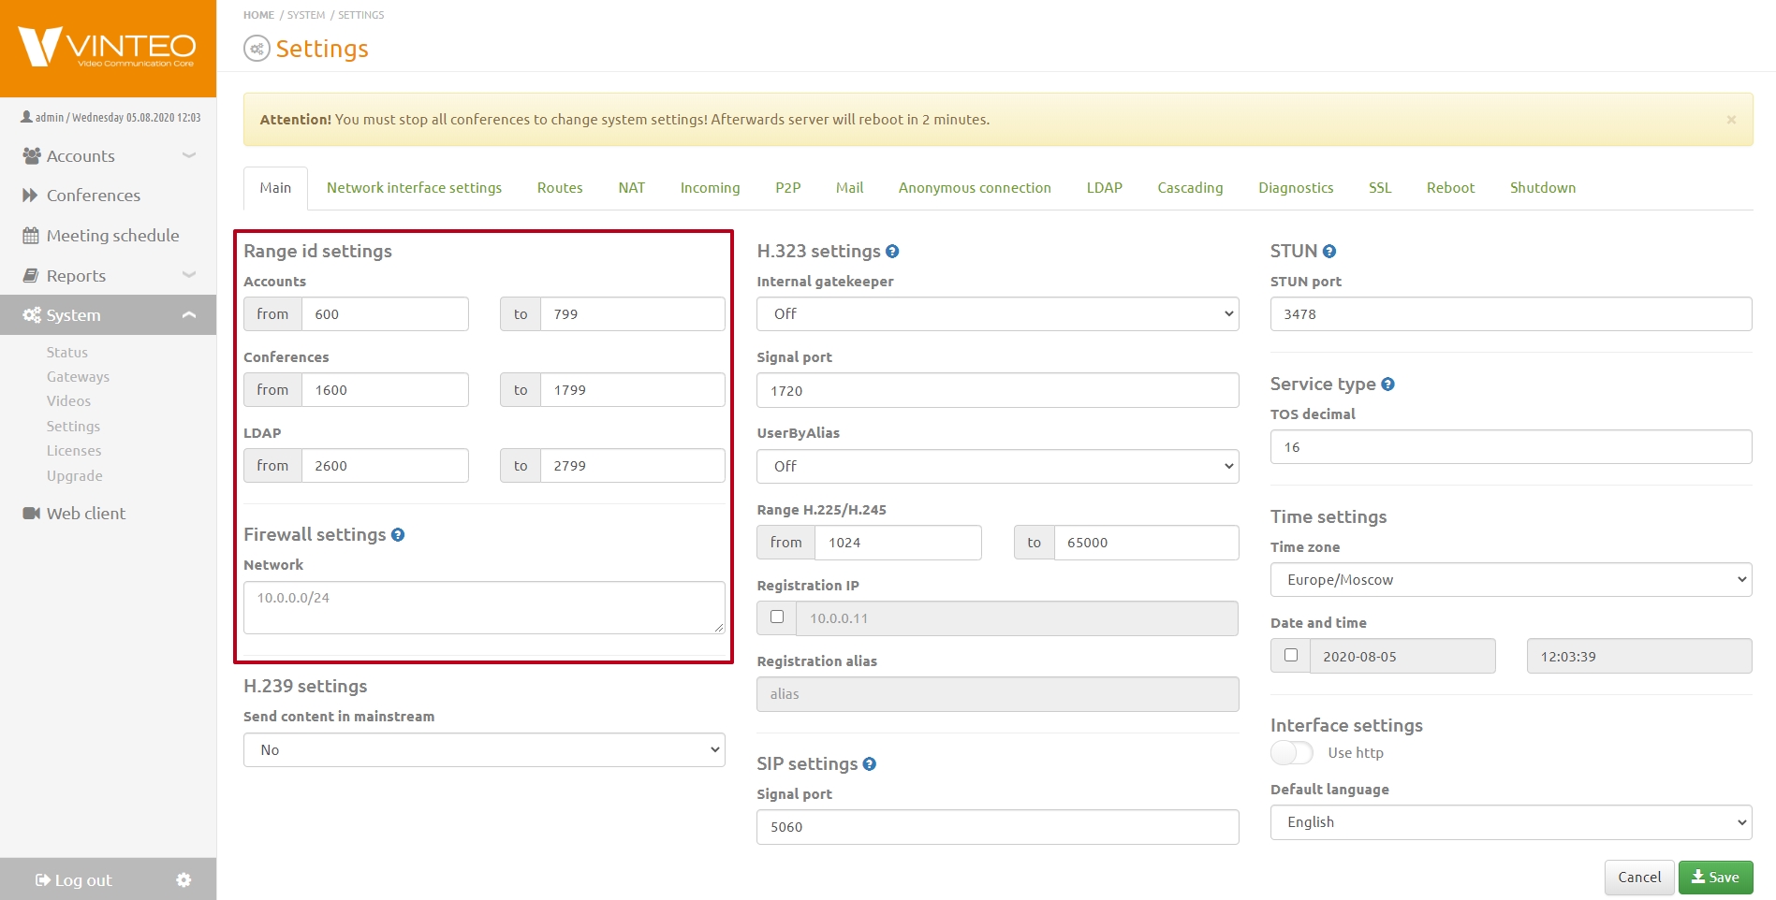
Task: Open the Diagnostics tab
Action: coord(1296,188)
